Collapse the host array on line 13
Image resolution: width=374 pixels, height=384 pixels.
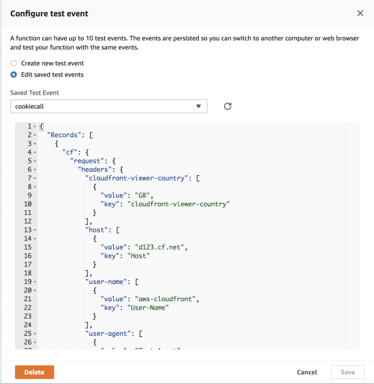click(x=35, y=230)
